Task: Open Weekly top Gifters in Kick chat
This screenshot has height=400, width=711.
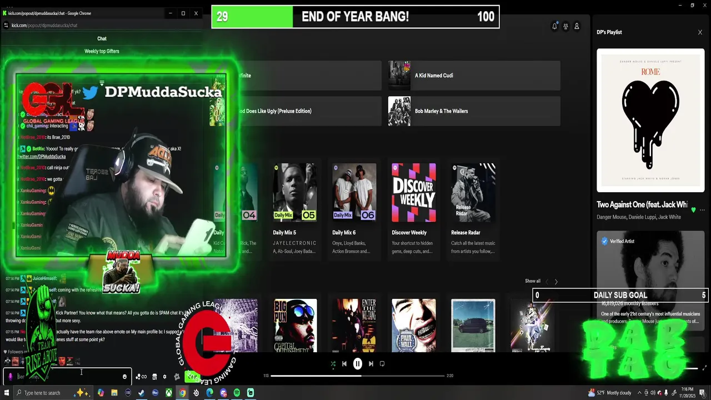Action: pos(102,51)
